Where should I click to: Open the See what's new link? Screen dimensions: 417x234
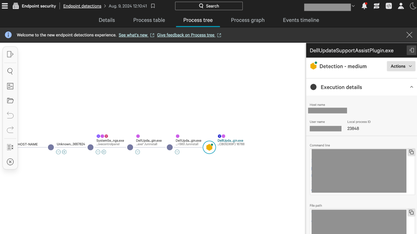point(133,35)
